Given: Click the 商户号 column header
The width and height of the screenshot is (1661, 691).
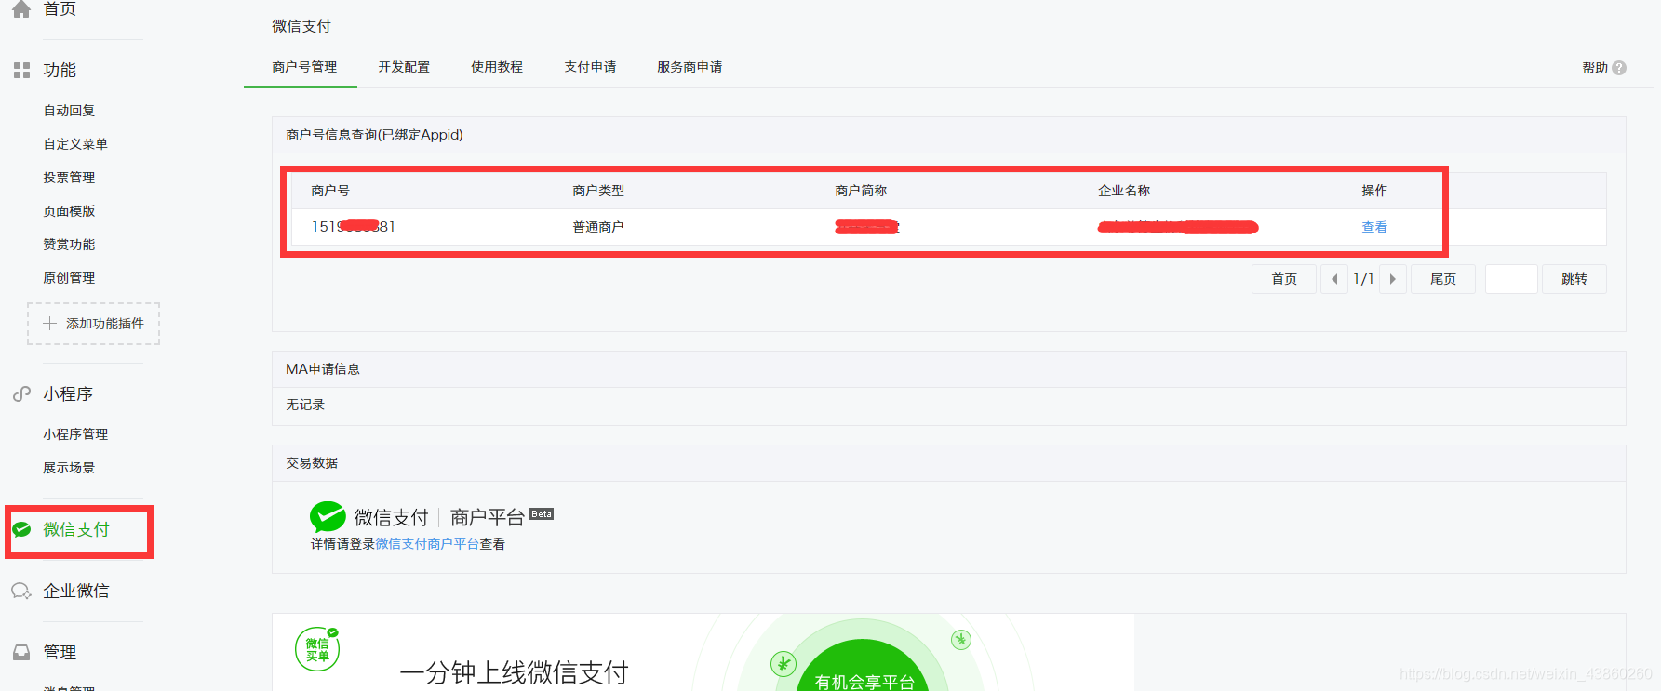Looking at the screenshot, I should coord(330,191).
